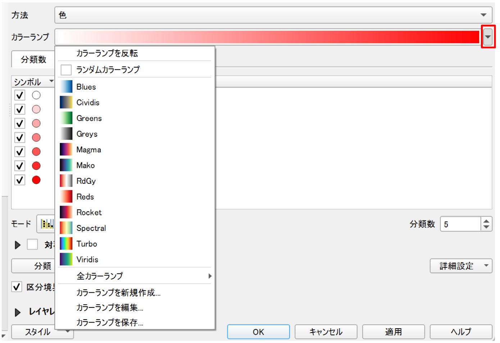This screenshot has width=500, height=343.
Task: Click the シンボル column header
Action: tap(33, 82)
